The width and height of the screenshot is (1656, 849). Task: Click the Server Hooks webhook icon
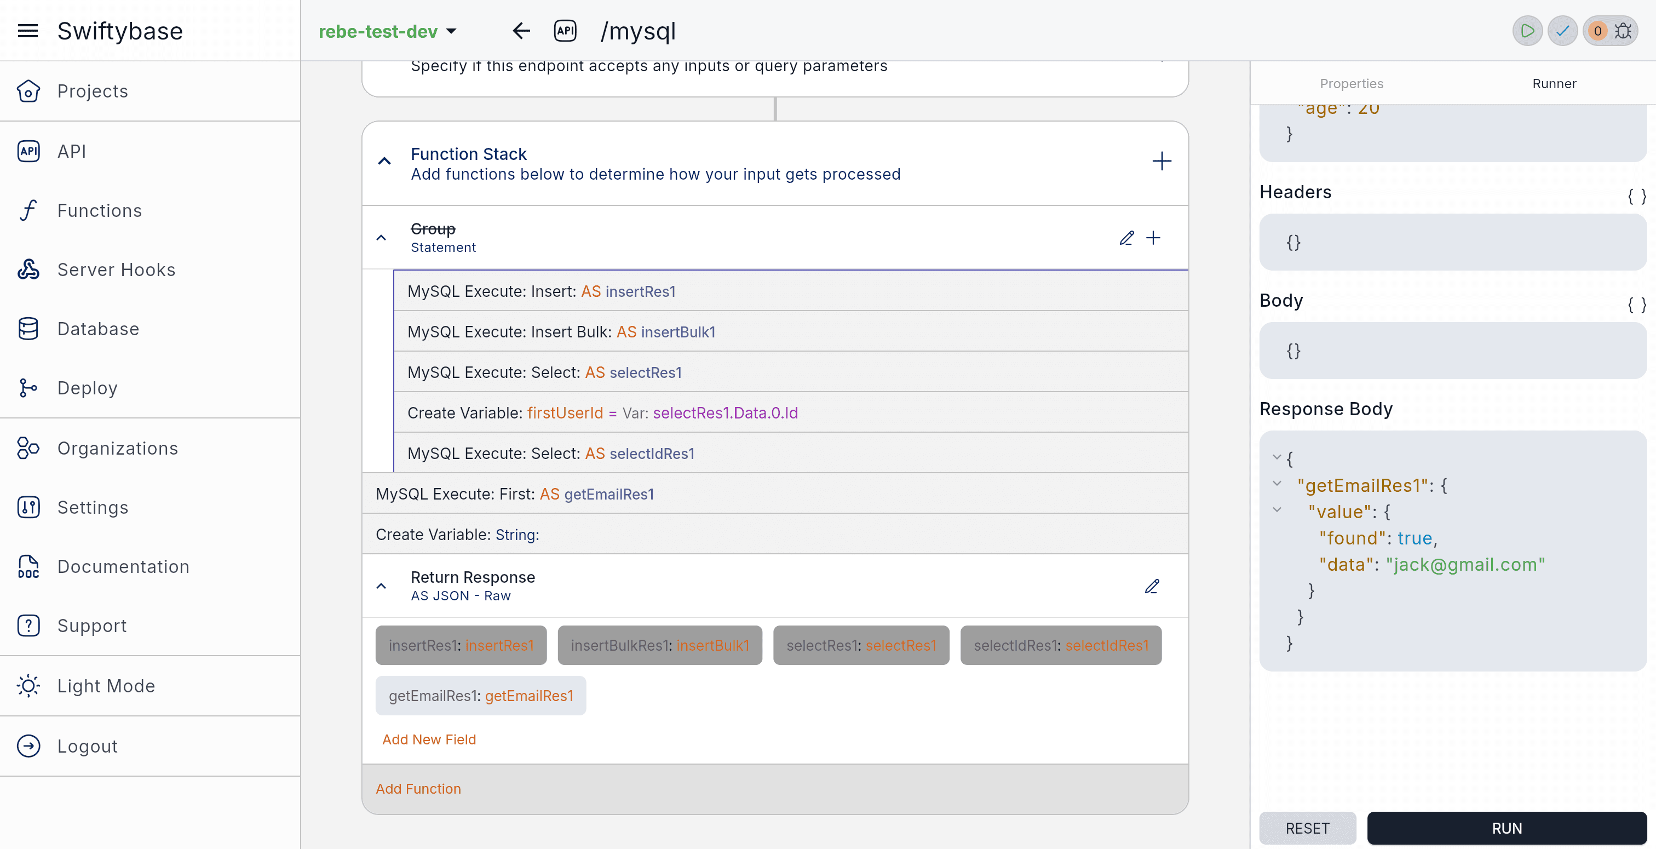[x=28, y=269]
